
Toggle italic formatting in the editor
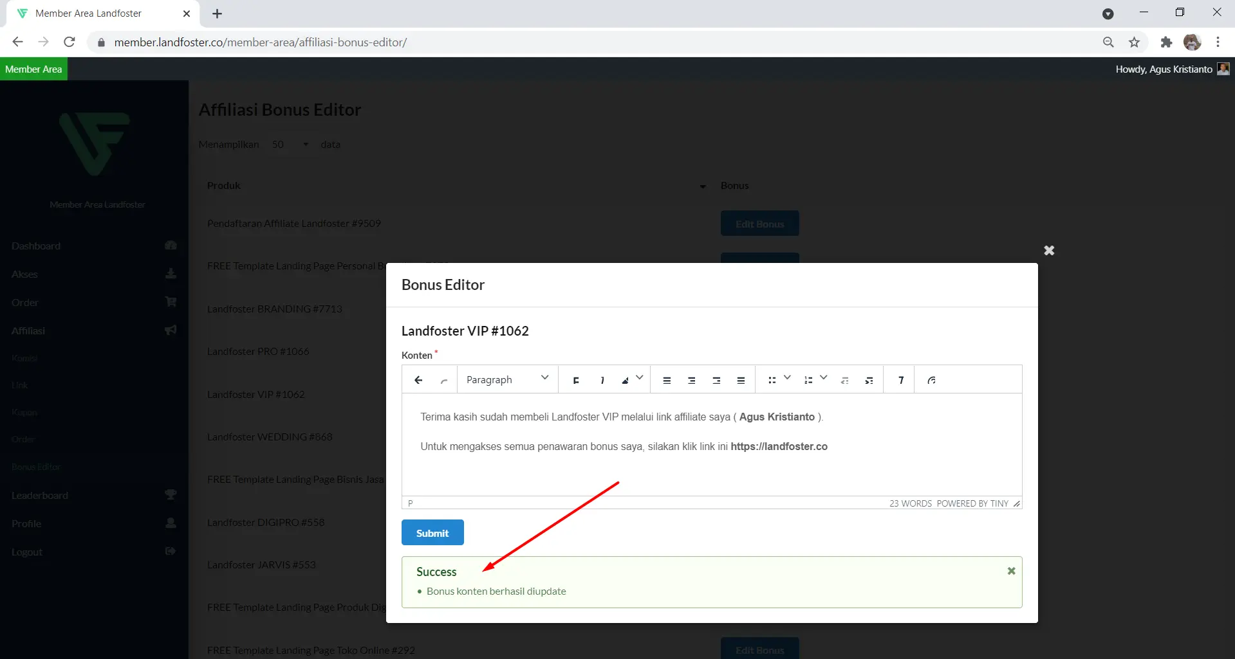click(x=602, y=380)
